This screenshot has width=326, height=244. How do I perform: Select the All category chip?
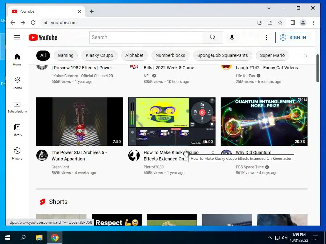(43, 55)
